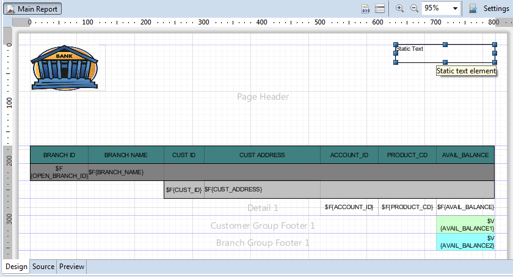
Task: Select the $F{CUST_ID} field
Action: click(184, 190)
